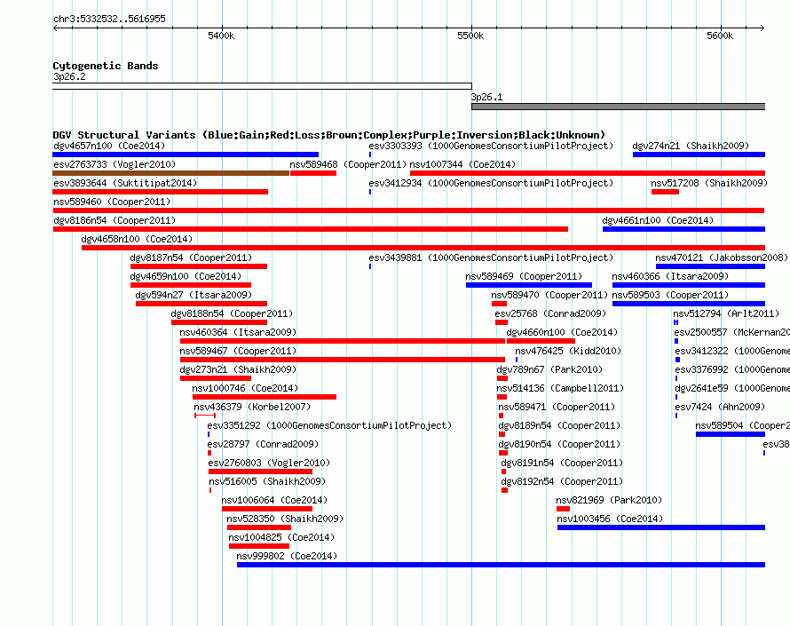Image resolution: width=790 pixels, height=626 pixels.
Task: Click nsv1007344 (Coe2014) label
Action: 462,165
